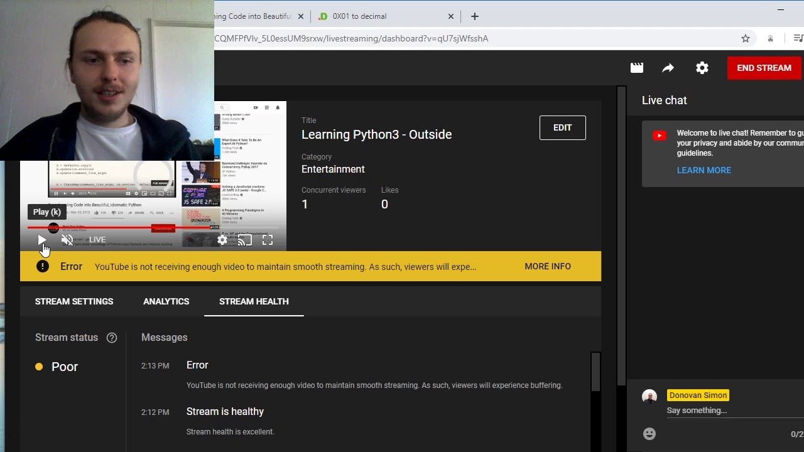
Task: Click the 'Poor' stream status label
Action: coord(65,367)
